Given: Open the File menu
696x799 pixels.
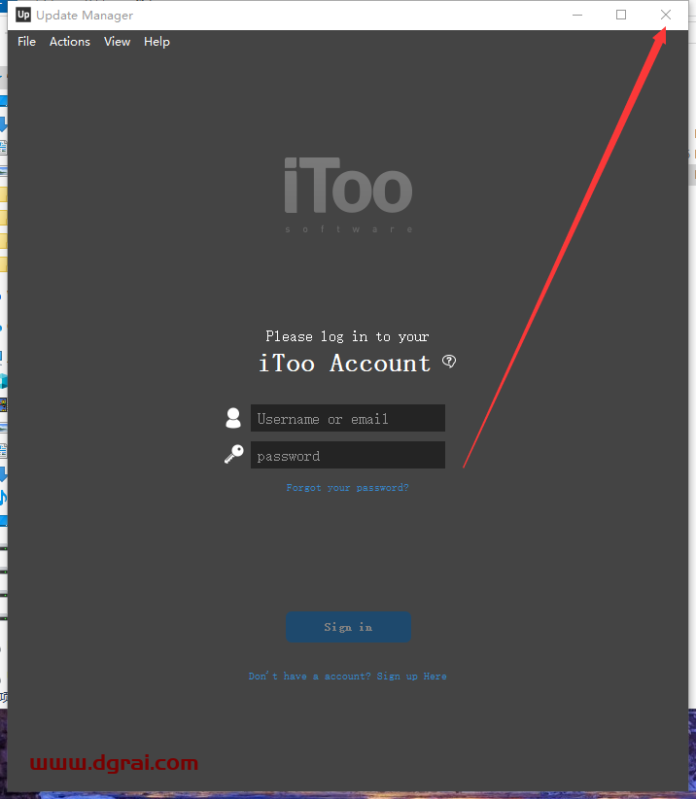Looking at the screenshot, I should coord(26,42).
